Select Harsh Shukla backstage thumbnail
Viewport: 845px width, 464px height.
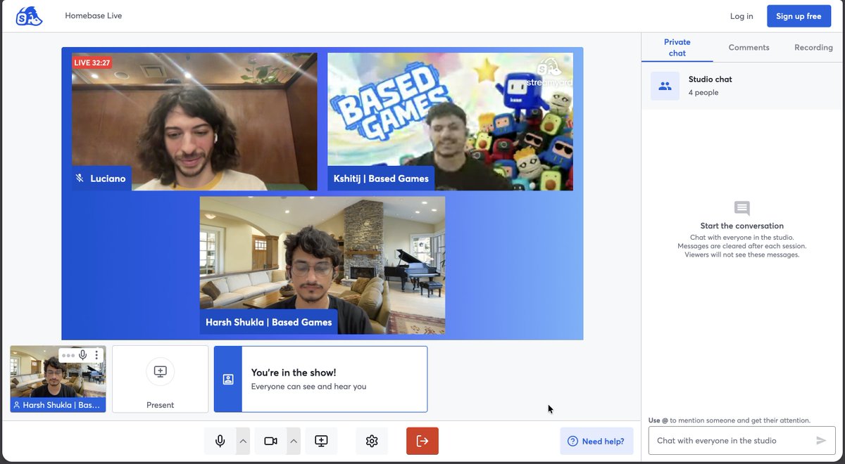58,379
